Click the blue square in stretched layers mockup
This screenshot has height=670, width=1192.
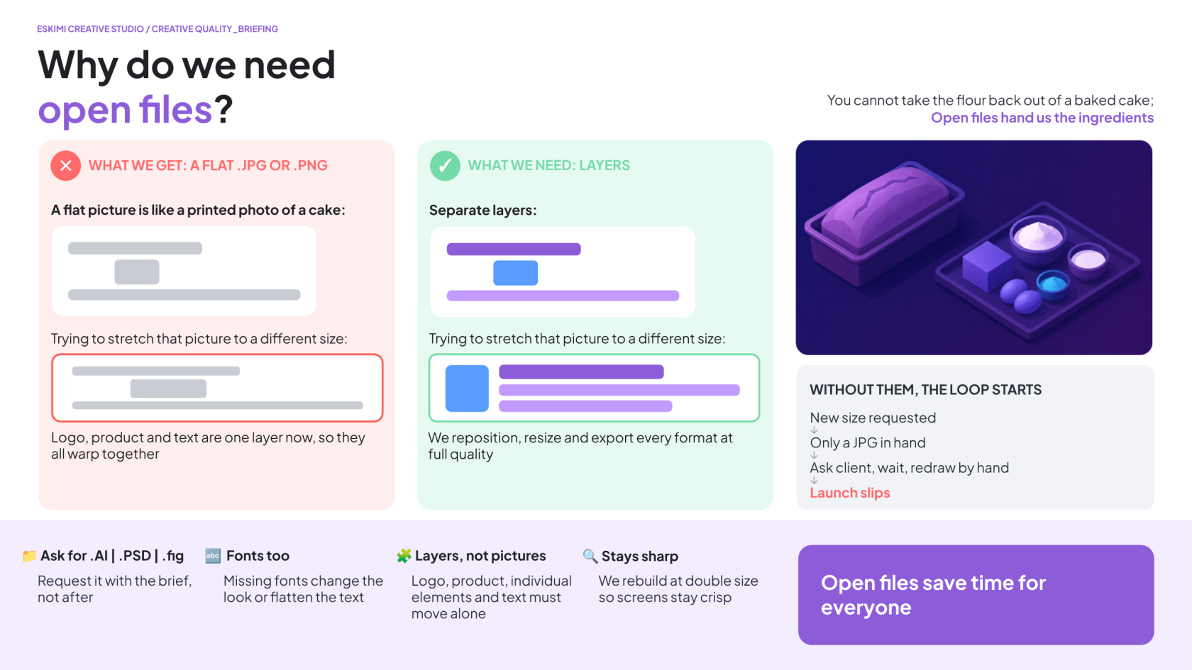(x=467, y=389)
